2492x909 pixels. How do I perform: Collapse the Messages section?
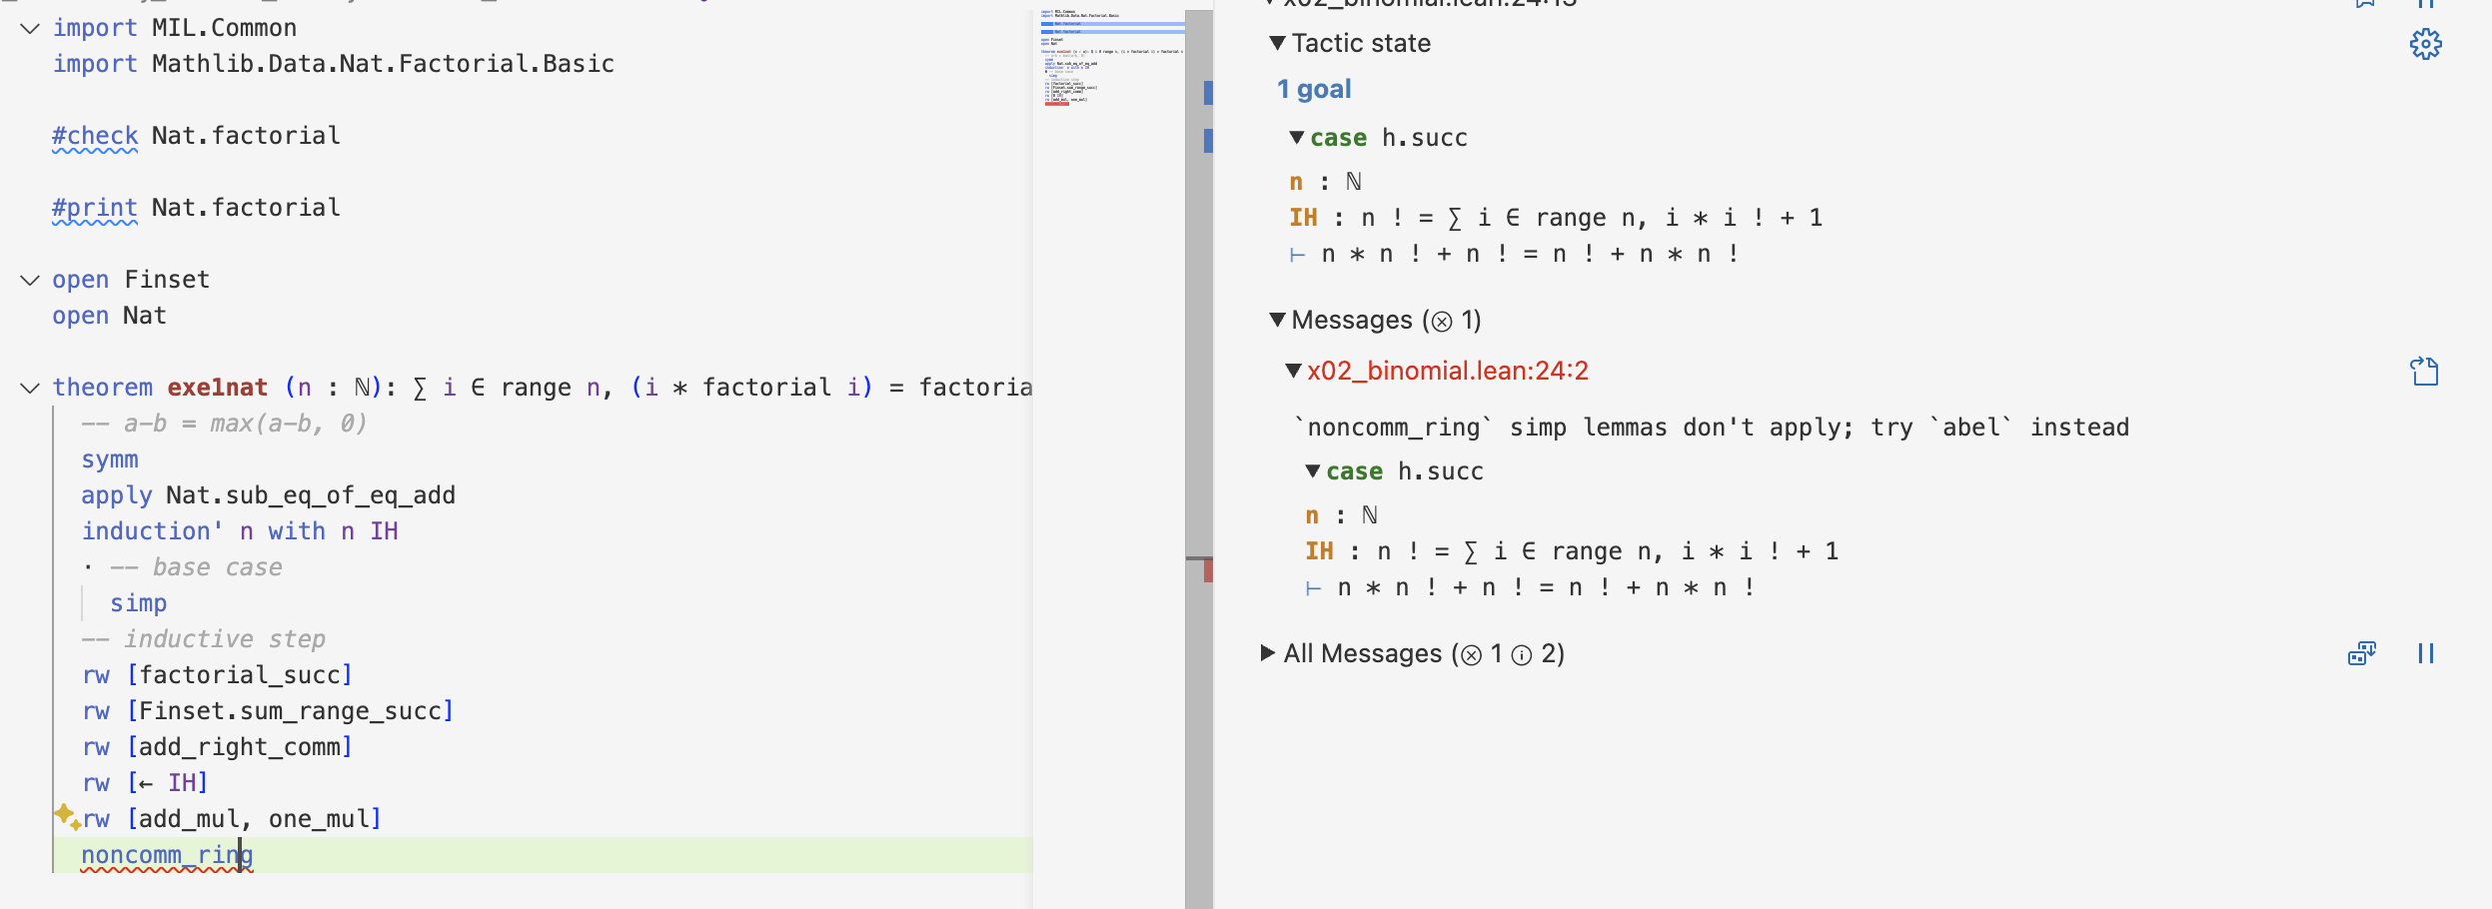click(x=1277, y=320)
